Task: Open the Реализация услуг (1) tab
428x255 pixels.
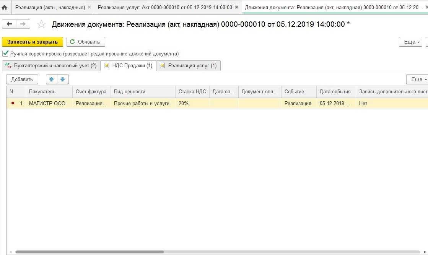Action: 188,66
